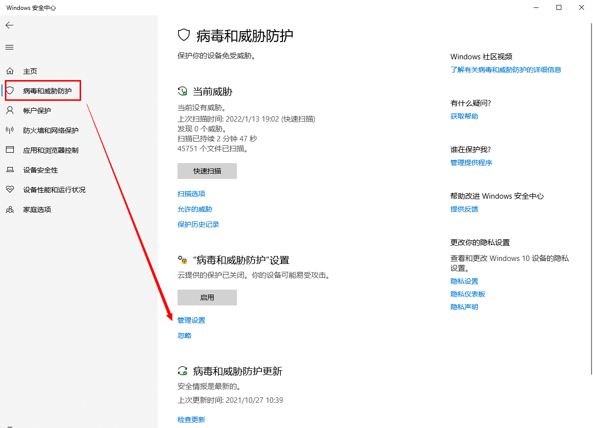Start a 快速扫描

pos(207,171)
